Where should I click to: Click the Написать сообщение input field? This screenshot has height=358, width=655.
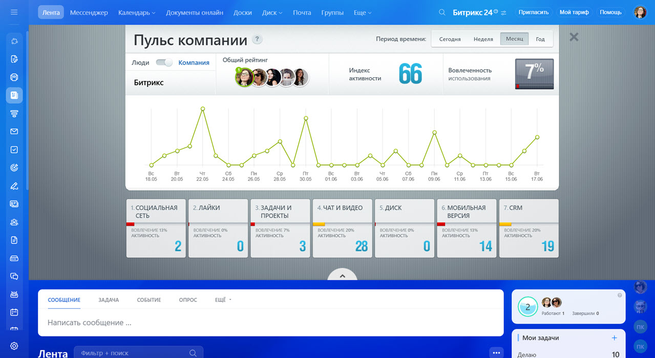pyautogui.click(x=270, y=323)
